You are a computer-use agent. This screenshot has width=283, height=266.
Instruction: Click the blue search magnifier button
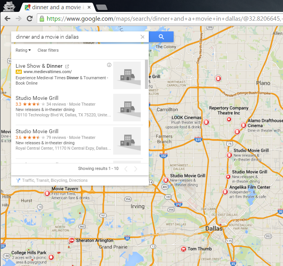tap(161, 37)
